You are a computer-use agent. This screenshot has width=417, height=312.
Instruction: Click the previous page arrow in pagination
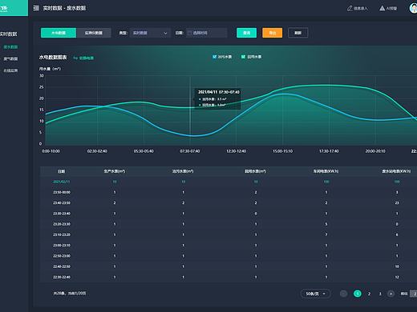[x=343, y=294]
